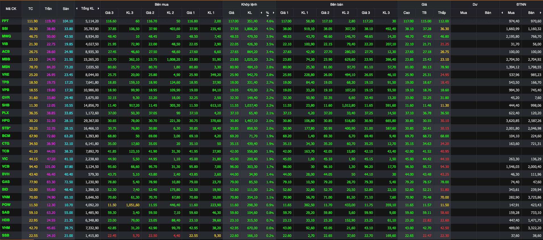Screen dimensions: 543x240
Task: Click the right arrow after ĐTNN Bán
Action: 540,13
